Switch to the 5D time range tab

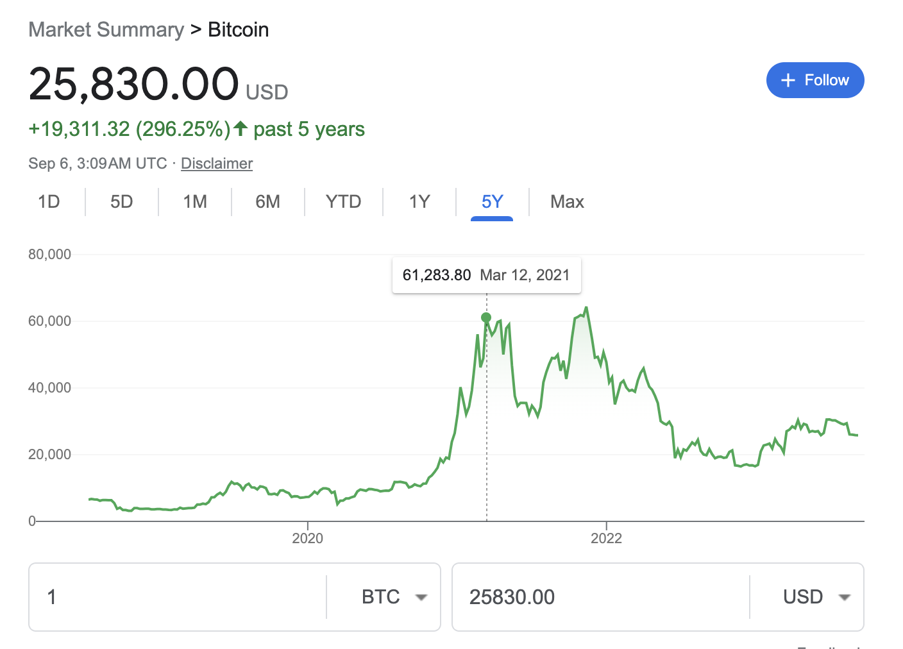pos(121,202)
